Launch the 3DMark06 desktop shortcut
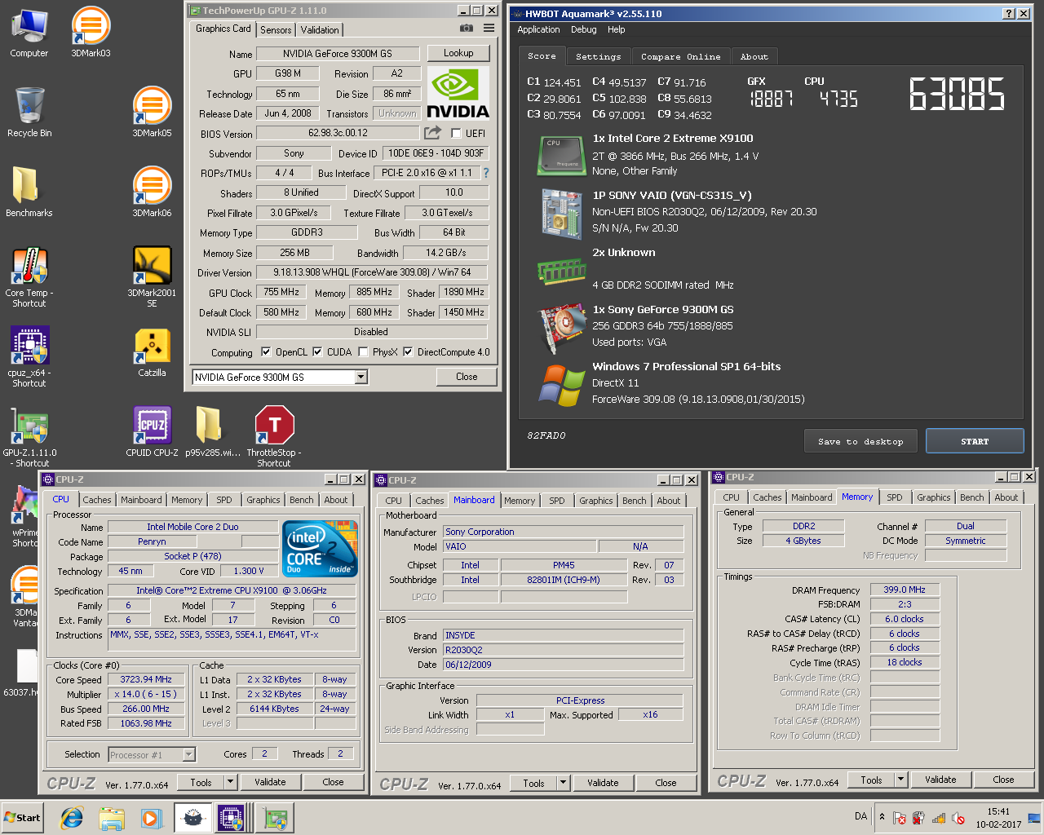 coord(152,192)
